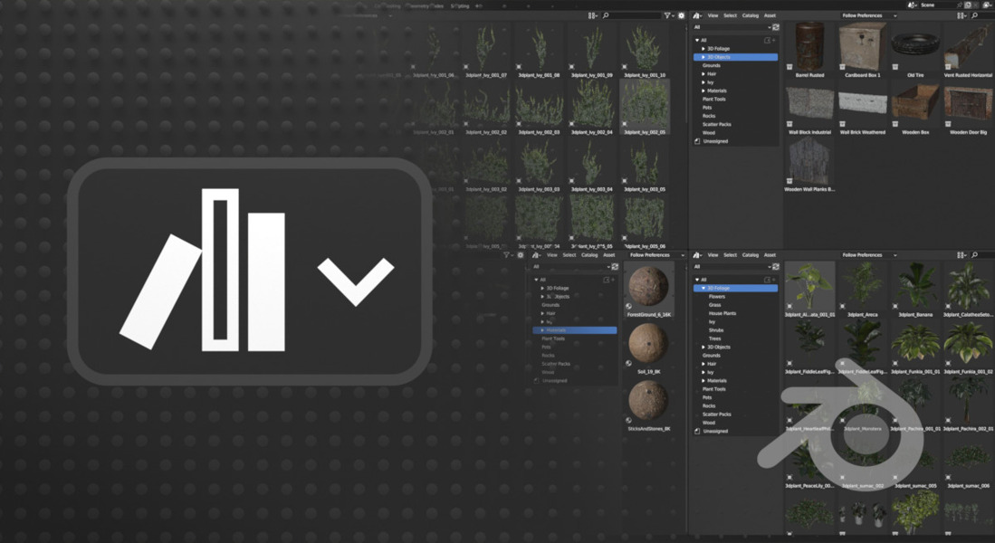Click the View Layer icon in the top bar
Viewport: 995px width, 543px height.
tap(989, 5)
